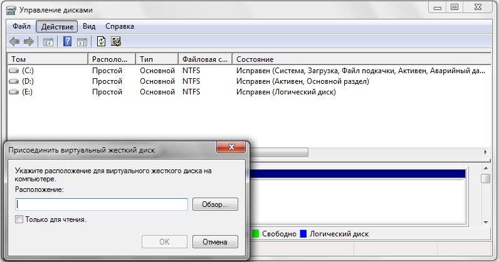The height and width of the screenshot is (262, 499).
Task: Open the 'Файл' menu
Action: pos(21,26)
